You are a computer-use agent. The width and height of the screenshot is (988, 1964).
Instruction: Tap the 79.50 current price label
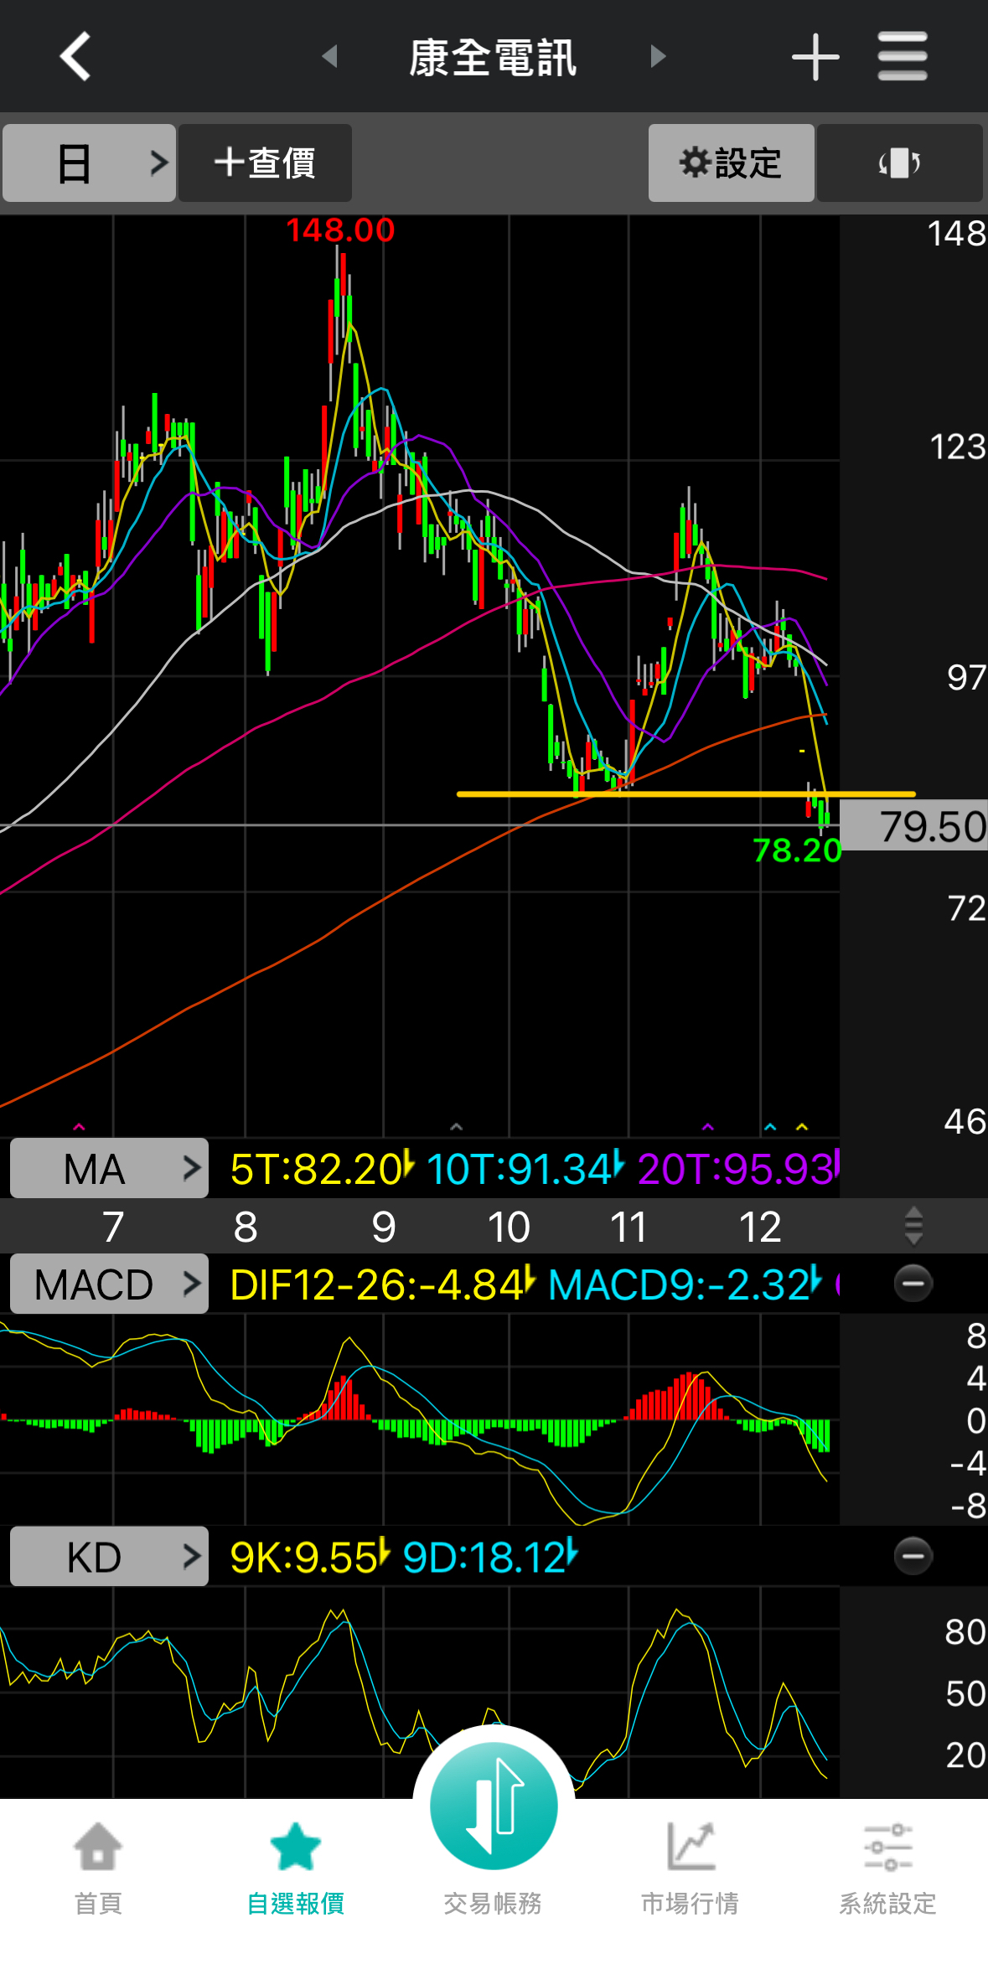(914, 826)
